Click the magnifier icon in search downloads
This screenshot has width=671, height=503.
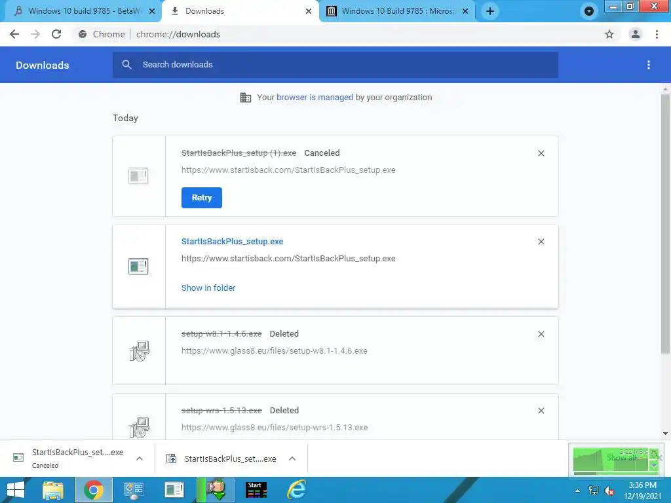[x=126, y=65]
